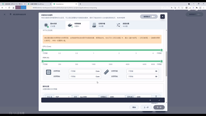The image size is (206, 116).
Task: Open the browser three-dot menu
Action: coord(203,8)
